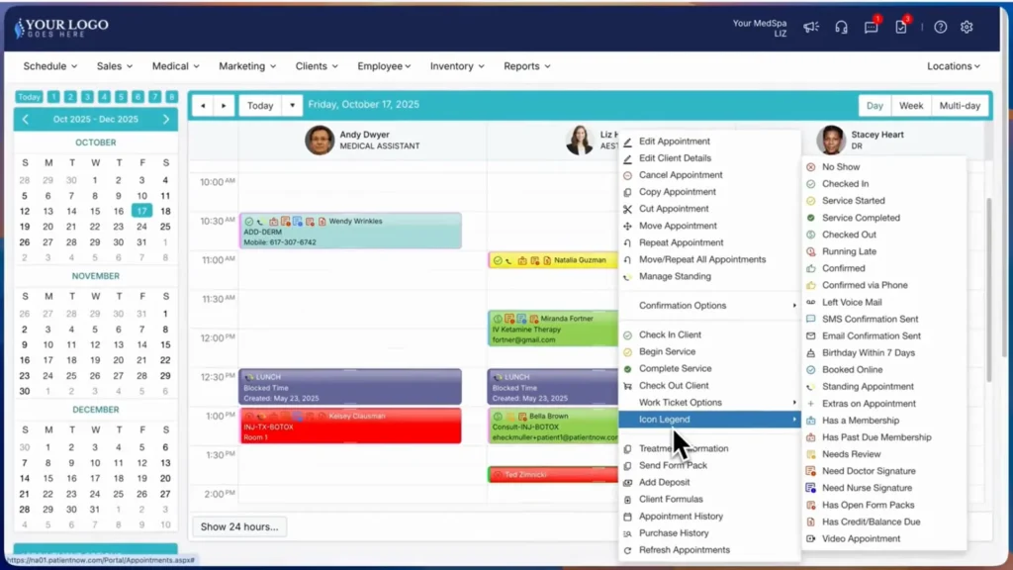This screenshot has width=1013, height=570.
Task: Click the YOUR LOGO icon in the header
Action: click(18, 25)
